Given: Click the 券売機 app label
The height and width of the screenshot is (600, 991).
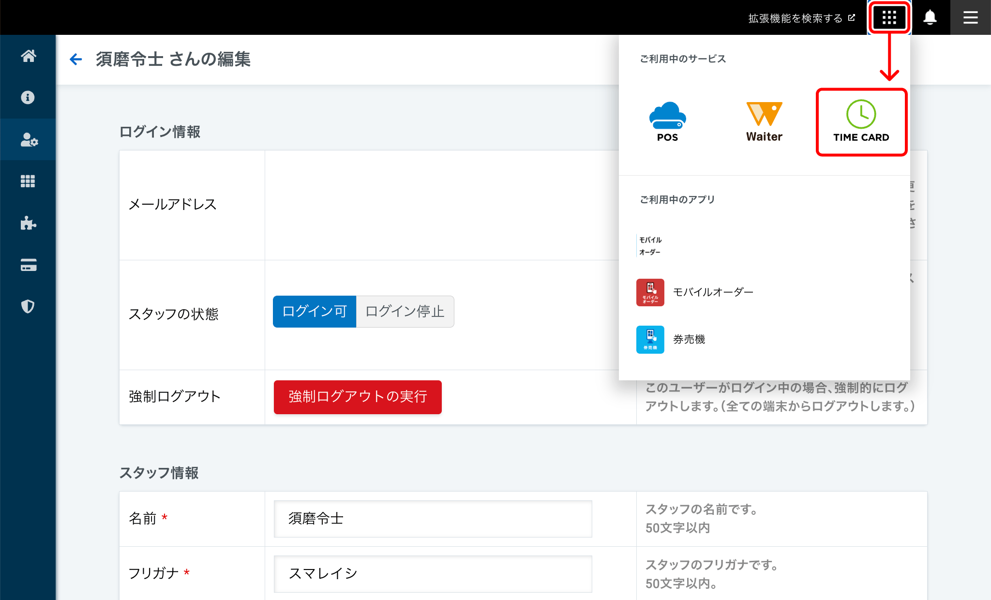Looking at the screenshot, I should click(x=689, y=340).
